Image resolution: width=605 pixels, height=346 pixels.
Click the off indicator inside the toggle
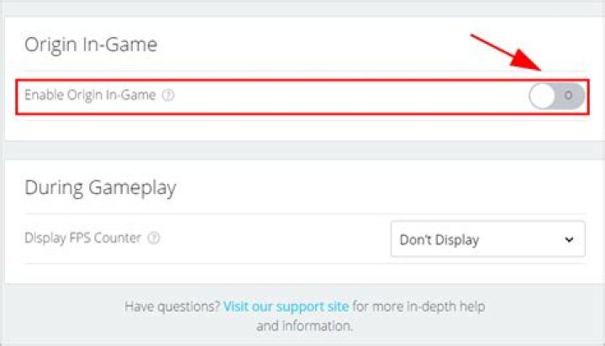click(x=569, y=97)
